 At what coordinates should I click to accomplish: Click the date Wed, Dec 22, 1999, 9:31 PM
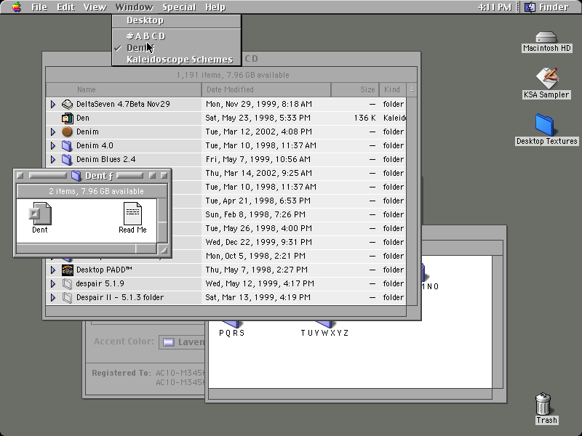(x=259, y=242)
